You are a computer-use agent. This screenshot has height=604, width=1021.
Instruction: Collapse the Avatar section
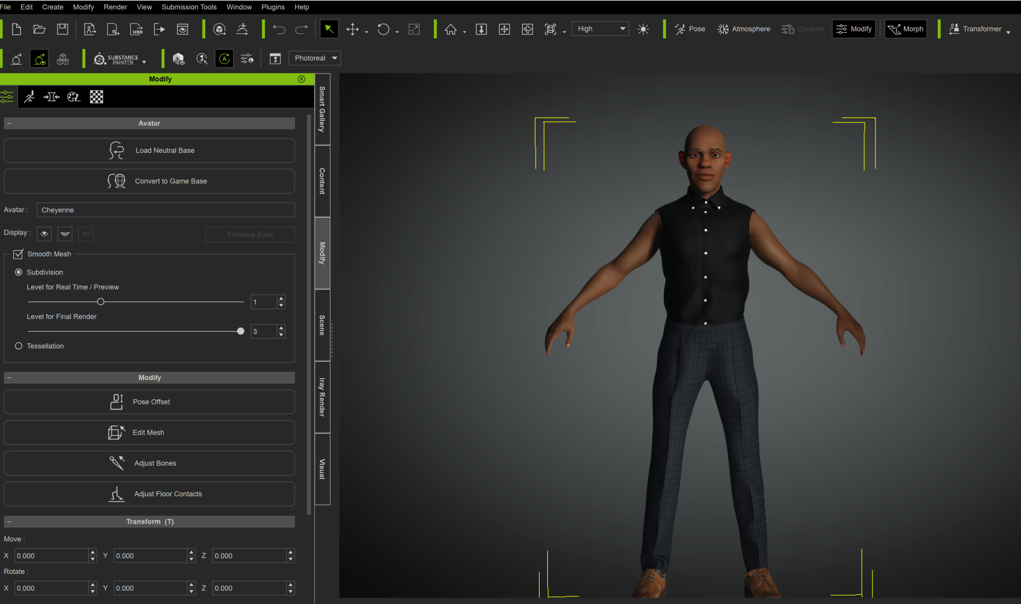click(9, 123)
